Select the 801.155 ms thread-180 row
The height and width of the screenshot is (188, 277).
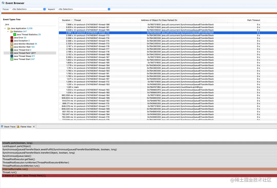pos(168,112)
